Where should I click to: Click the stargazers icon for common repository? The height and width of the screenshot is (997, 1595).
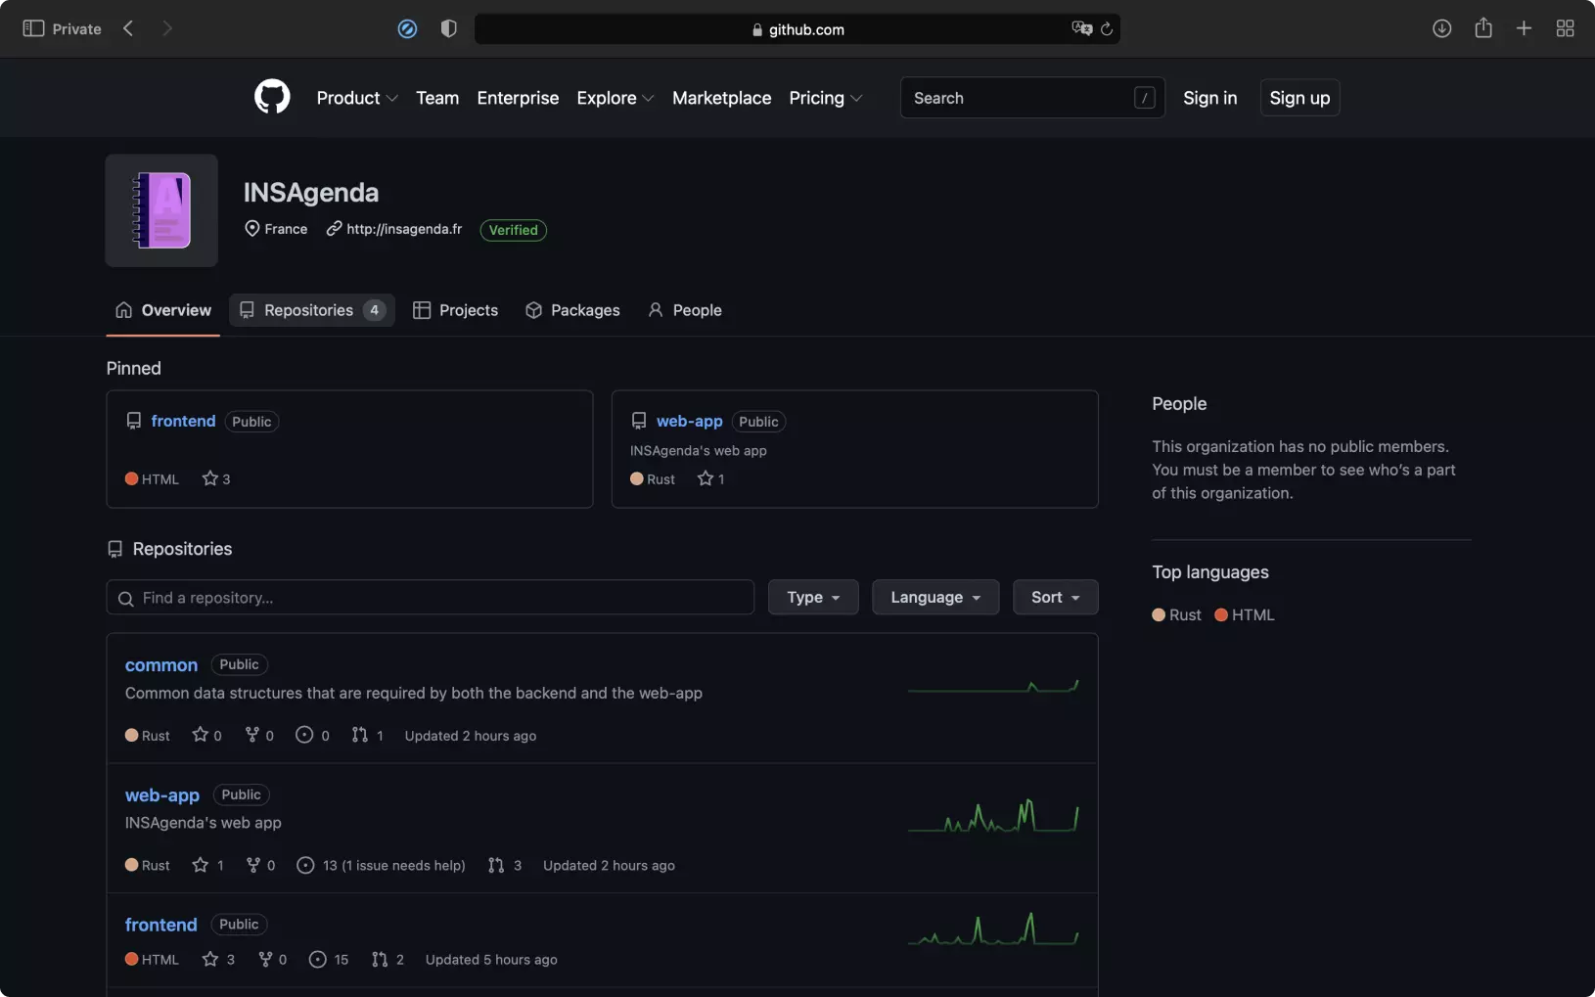(200, 735)
